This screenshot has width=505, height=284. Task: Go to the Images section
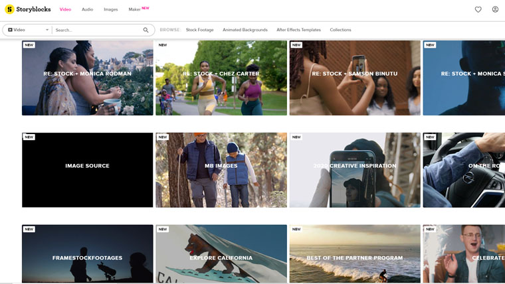click(x=110, y=9)
